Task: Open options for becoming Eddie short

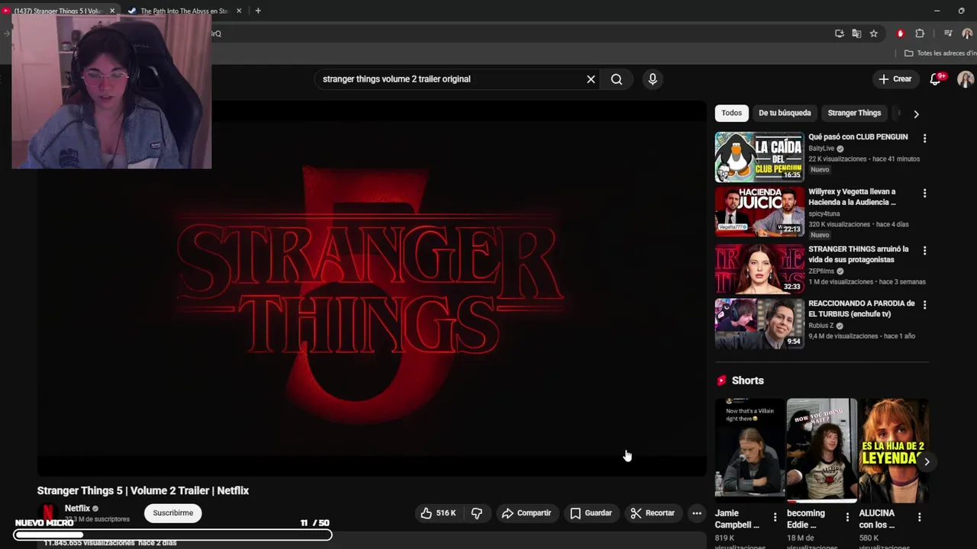Action: coord(846,517)
